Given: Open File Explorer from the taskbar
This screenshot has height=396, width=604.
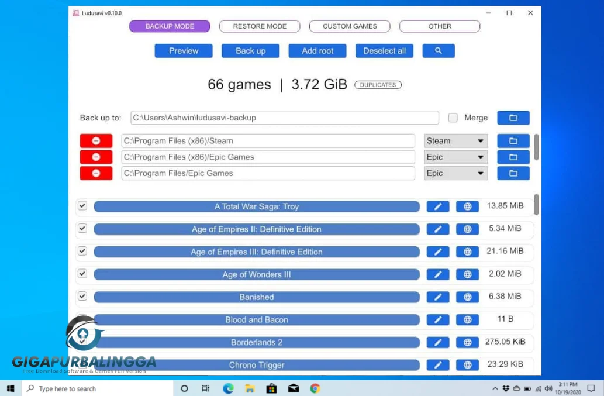Looking at the screenshot, I should [x=250, y=388].
